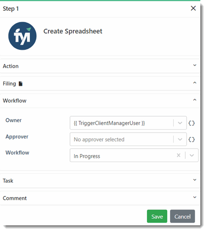The height and width of the screenshot is (232, 207).
Task: Open the Workflow status dropdown arrow
Action: point(192,155)
